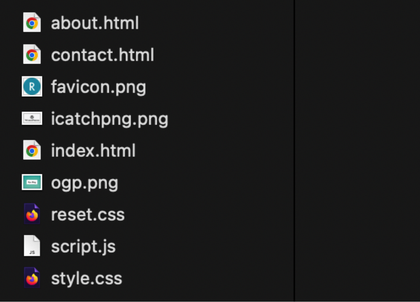
Task: Click the Chrome icon beside about.html
Action: [x=32, y=23]
